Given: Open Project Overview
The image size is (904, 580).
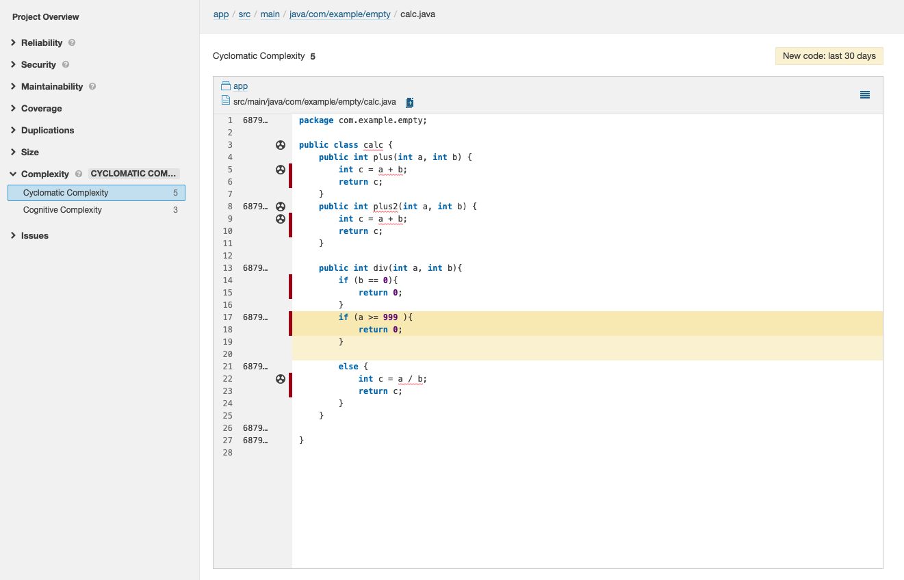Looking at the screenshot, I should click(45, 16).
